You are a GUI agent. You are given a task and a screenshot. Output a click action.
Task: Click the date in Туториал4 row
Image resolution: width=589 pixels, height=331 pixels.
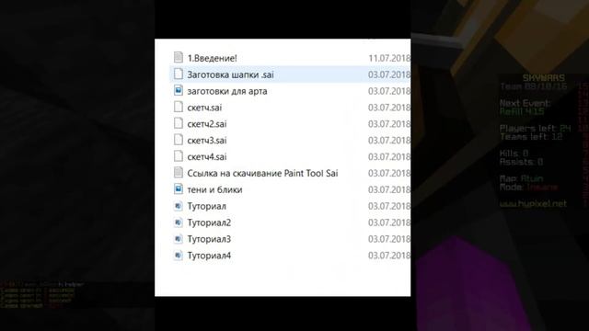pyautogui.click(x=389, y=256)
